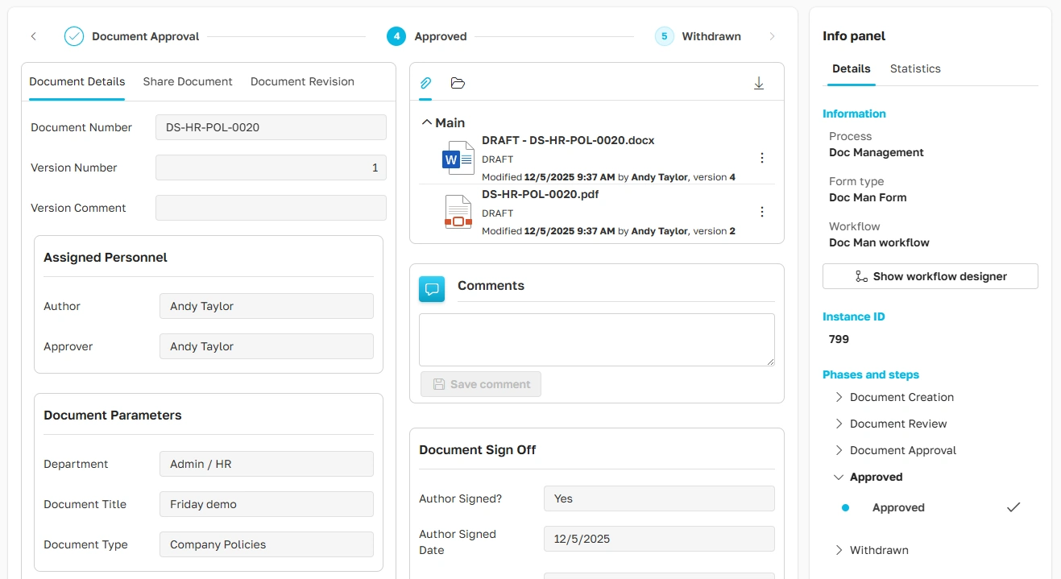Click the Show workflow designer button
Image resolution: width=1061 pixels, height=579 pixels.
930,276
